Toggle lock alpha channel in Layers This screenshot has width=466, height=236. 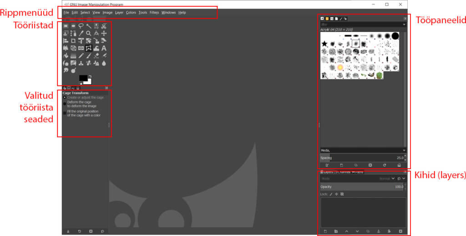[342, 194]
